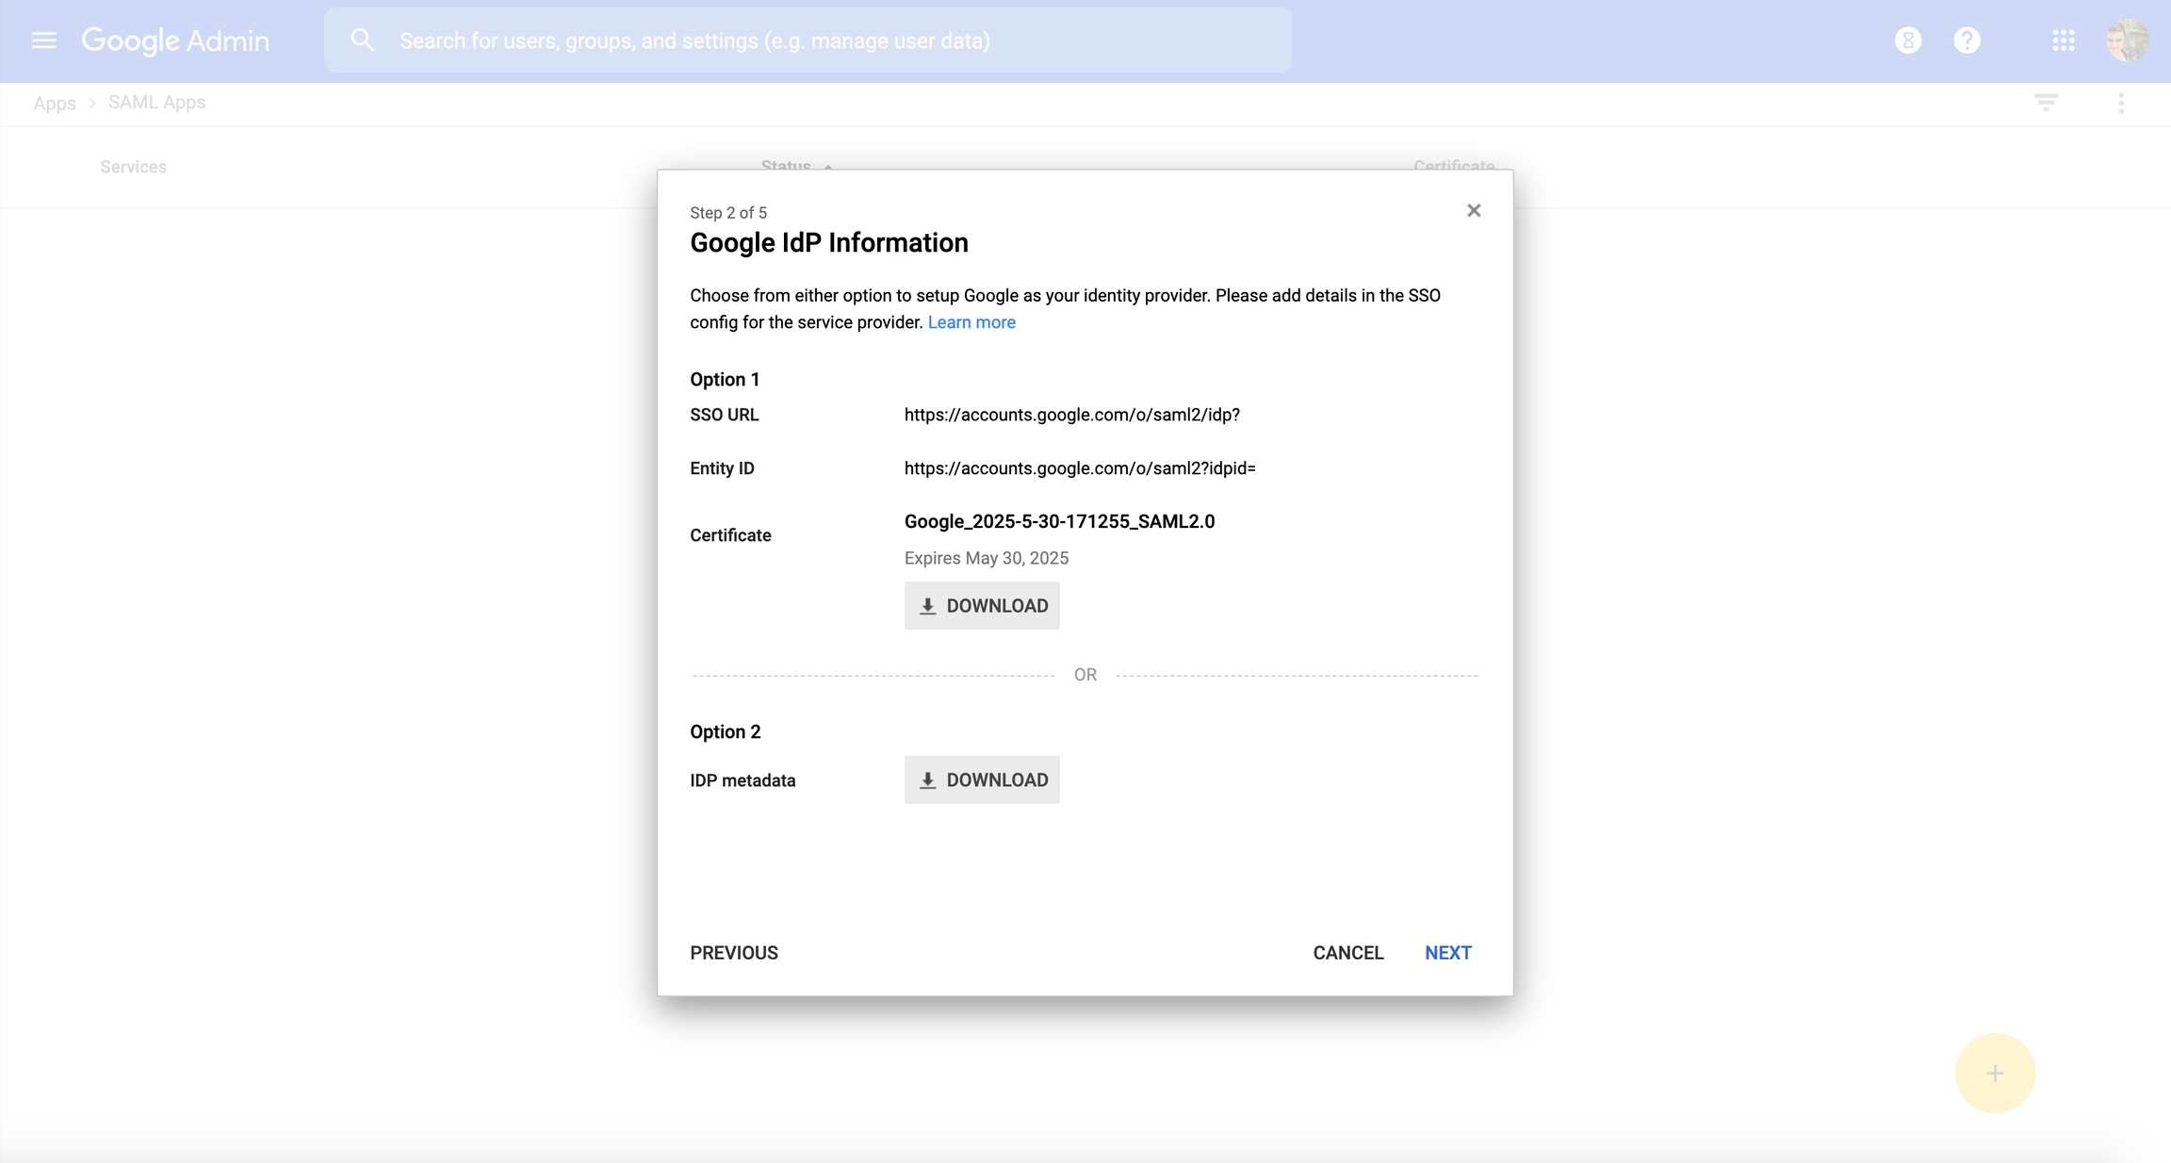Click the Expires May 30, 2025 text
The image size is (2171, 1163).
pos(987,558)
